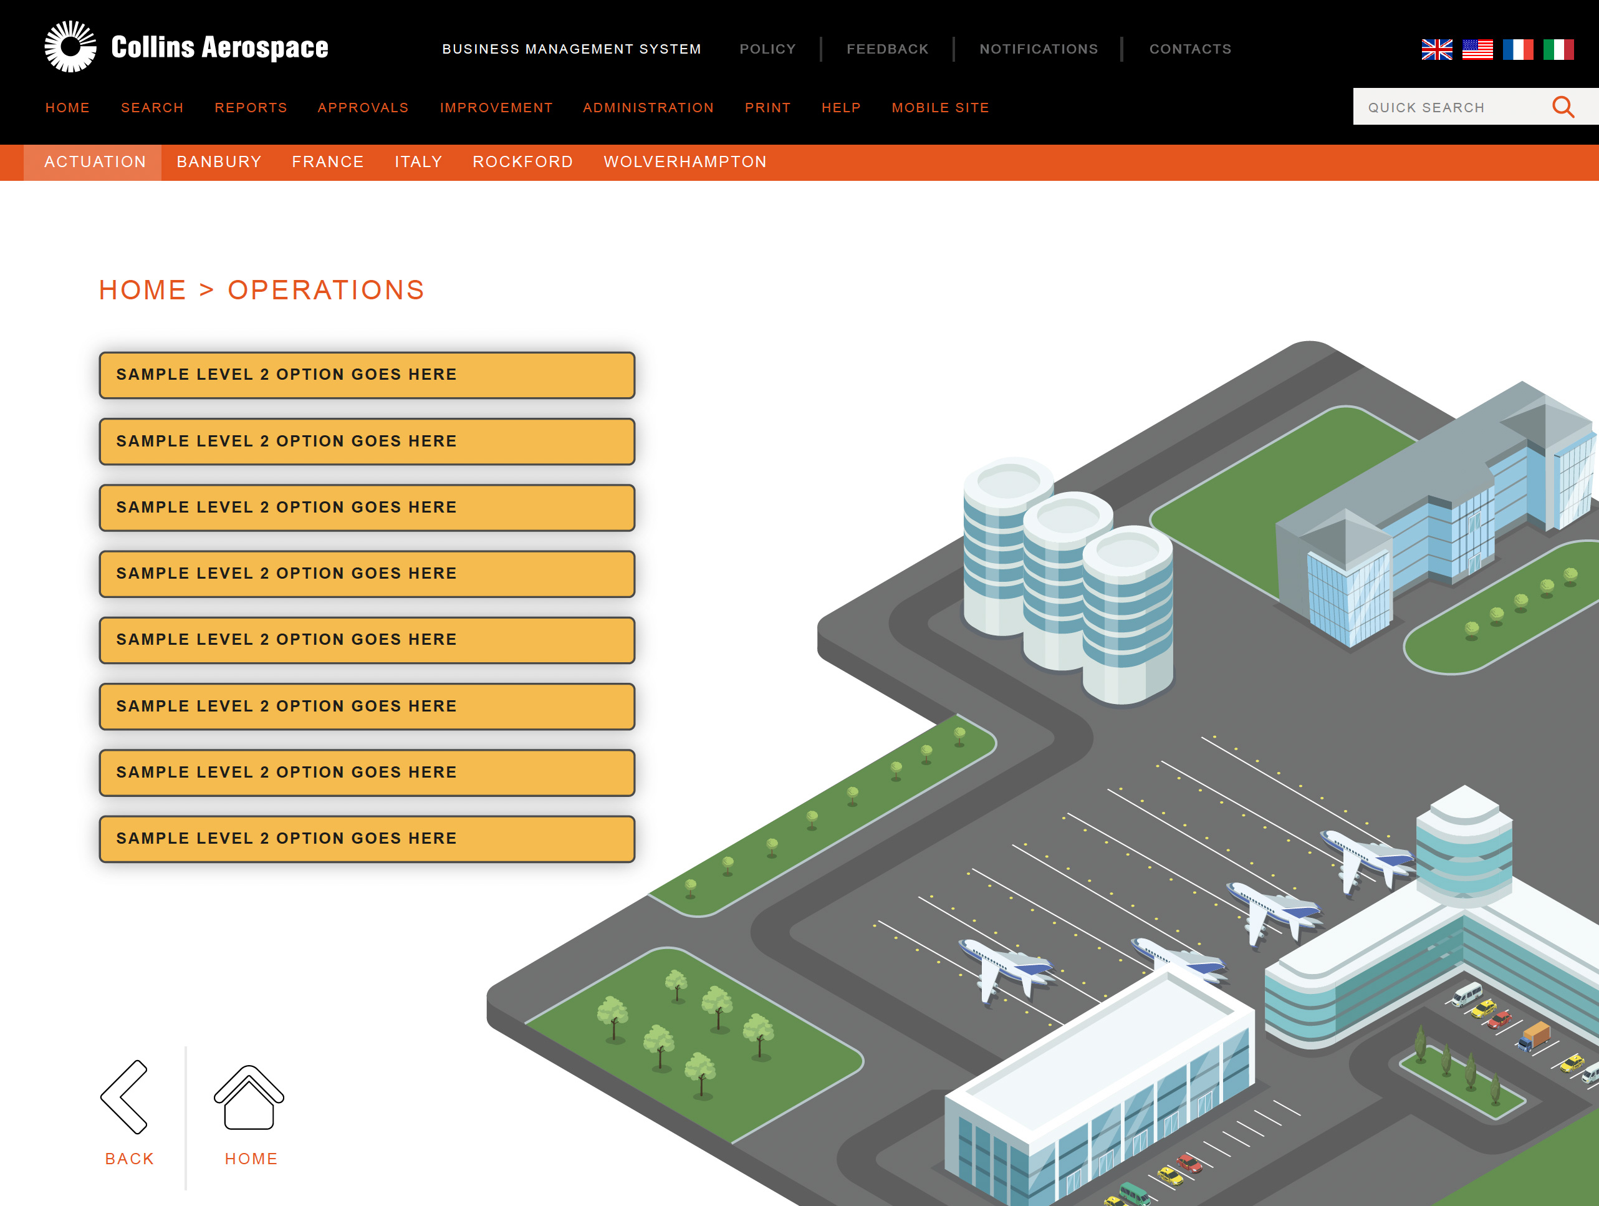The width and height of the screenshot is (1599, 1206).
Task: Open the Administration menu
Action: tap(648, 108)
